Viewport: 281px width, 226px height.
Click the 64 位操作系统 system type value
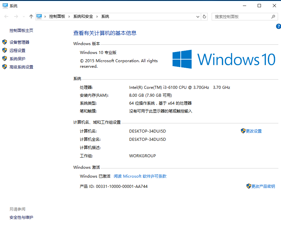pyautogui.click(x=160, y=103)
